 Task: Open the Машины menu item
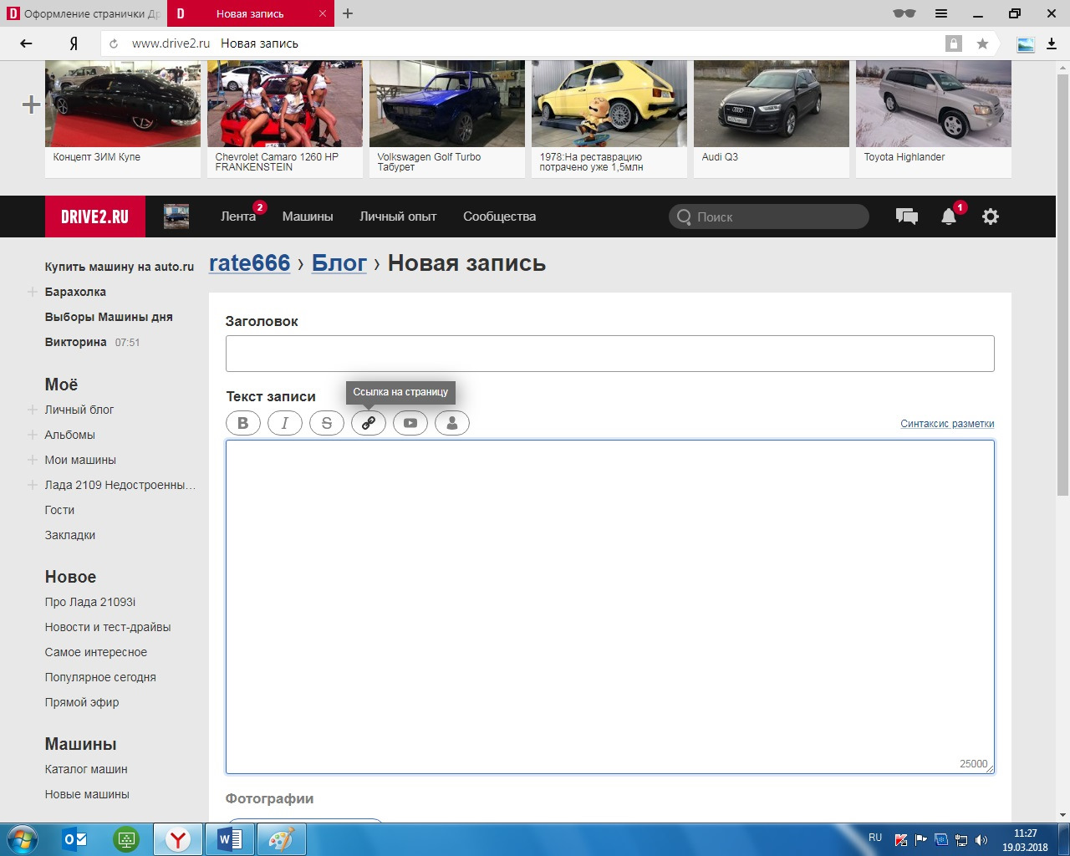pos(308,217)
